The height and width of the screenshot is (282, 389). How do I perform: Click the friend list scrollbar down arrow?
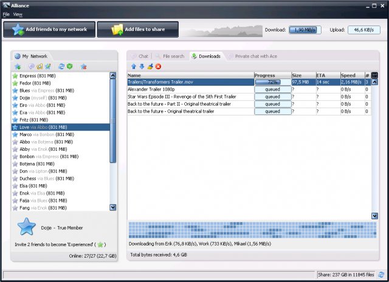[x=113, y=207]
